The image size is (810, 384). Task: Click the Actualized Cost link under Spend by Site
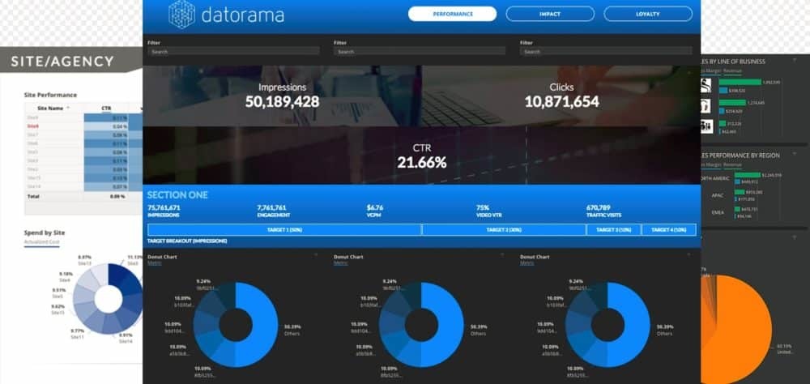[x=42, y=242]
